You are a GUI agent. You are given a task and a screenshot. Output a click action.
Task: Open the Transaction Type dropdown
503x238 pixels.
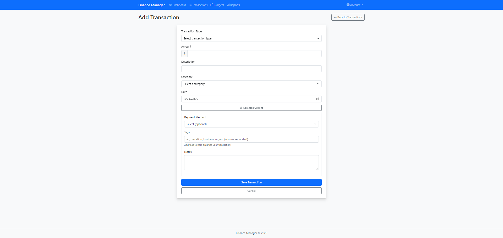(251, 38)
